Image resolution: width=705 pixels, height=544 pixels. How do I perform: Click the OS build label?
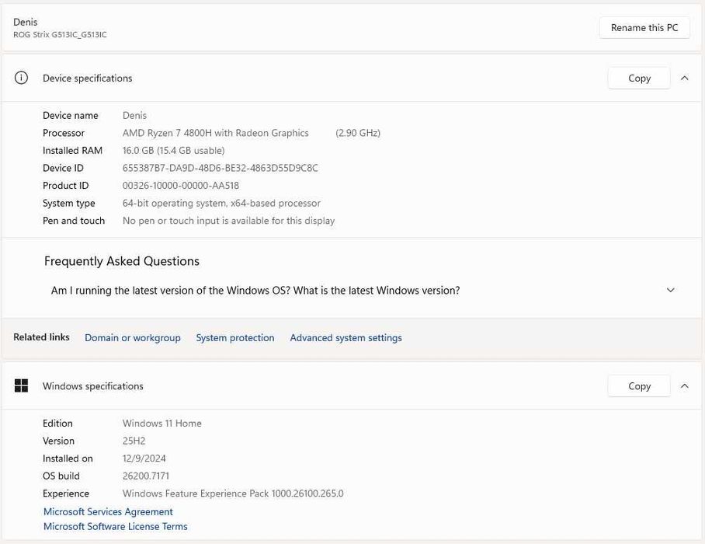coord(61,476)
